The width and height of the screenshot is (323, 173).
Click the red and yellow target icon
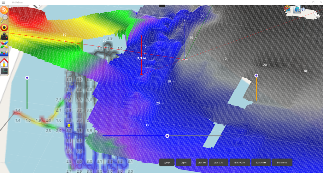point(4,27)
